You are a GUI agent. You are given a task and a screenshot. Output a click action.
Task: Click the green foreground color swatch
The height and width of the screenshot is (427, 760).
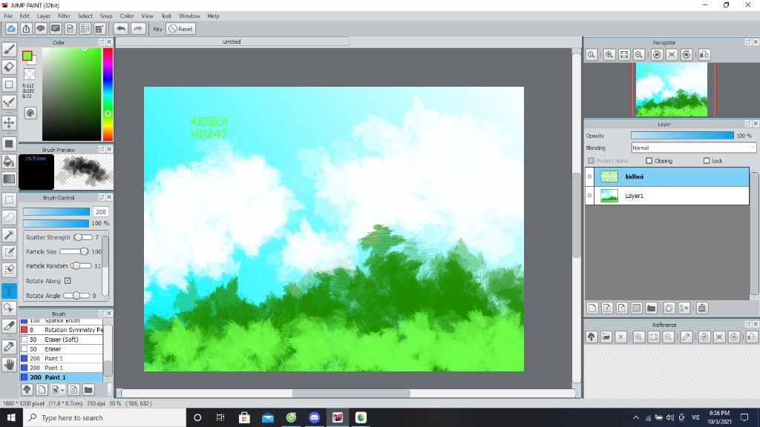(27, 56)
